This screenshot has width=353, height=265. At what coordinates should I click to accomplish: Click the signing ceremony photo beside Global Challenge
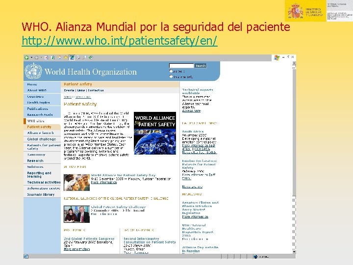point(77,214)
